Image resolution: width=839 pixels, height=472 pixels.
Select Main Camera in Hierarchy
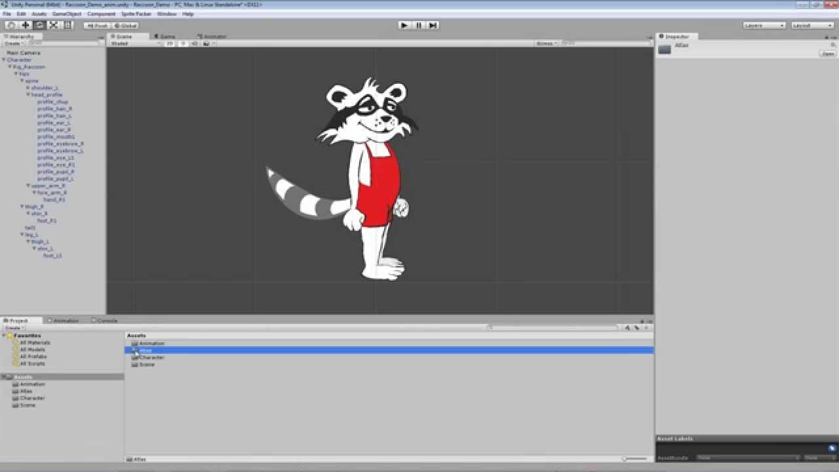[24, 53]
